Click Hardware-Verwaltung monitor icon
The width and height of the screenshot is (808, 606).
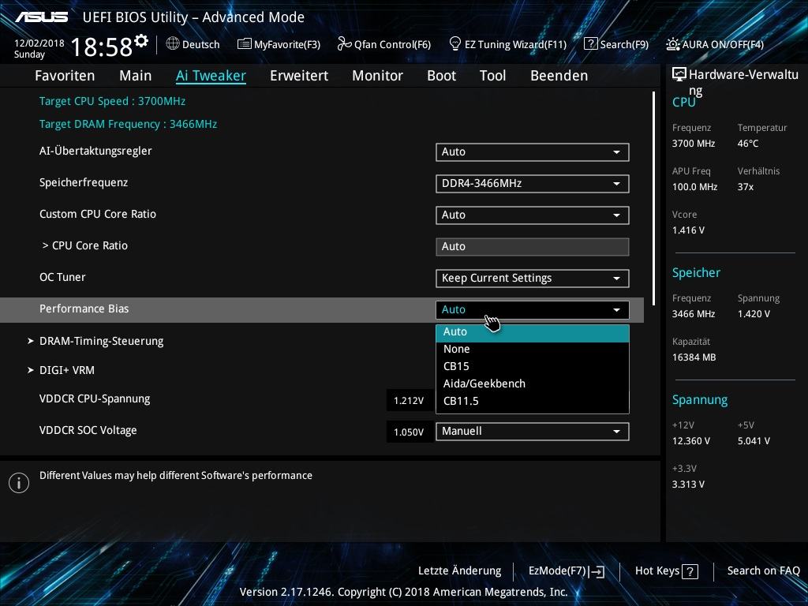pyautogui.click(x=679, y=75)
